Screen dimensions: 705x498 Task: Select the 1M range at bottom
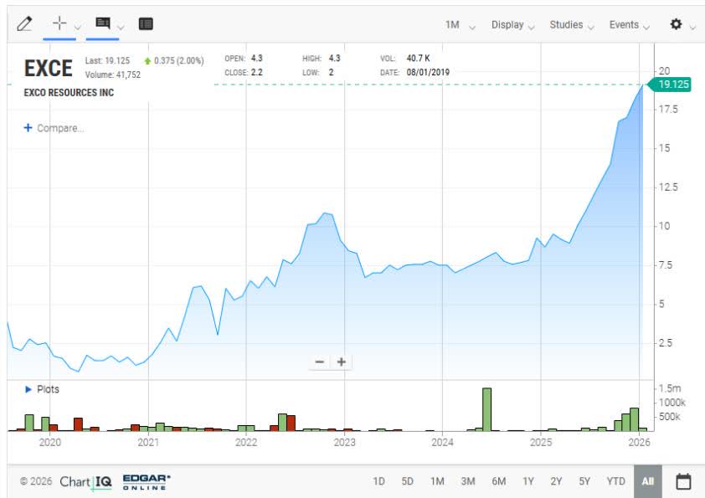[x=437, y=481]
